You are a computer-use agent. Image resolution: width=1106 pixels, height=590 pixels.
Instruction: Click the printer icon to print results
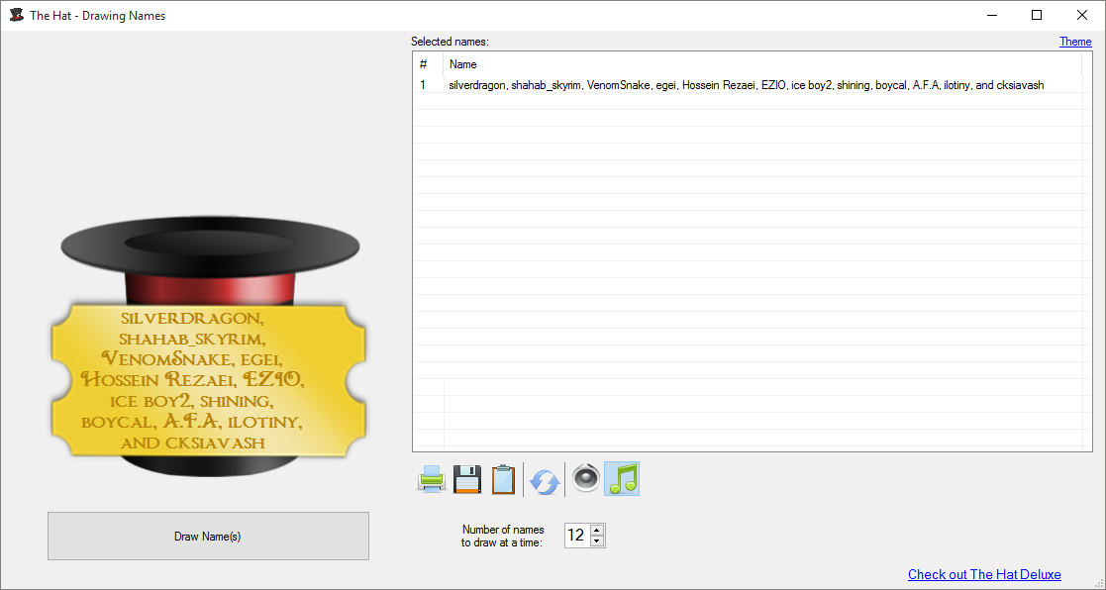coord(432,480)
